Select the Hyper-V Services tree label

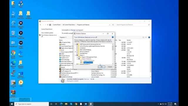[x=88, y=62]
